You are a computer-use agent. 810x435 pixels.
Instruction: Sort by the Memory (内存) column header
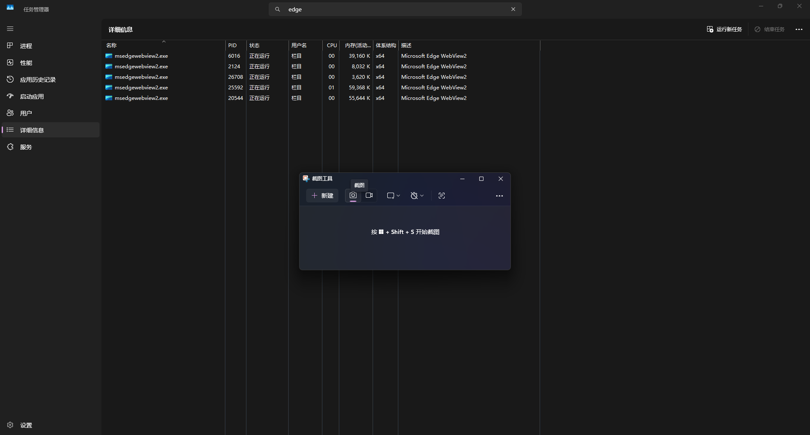(356, 45)
